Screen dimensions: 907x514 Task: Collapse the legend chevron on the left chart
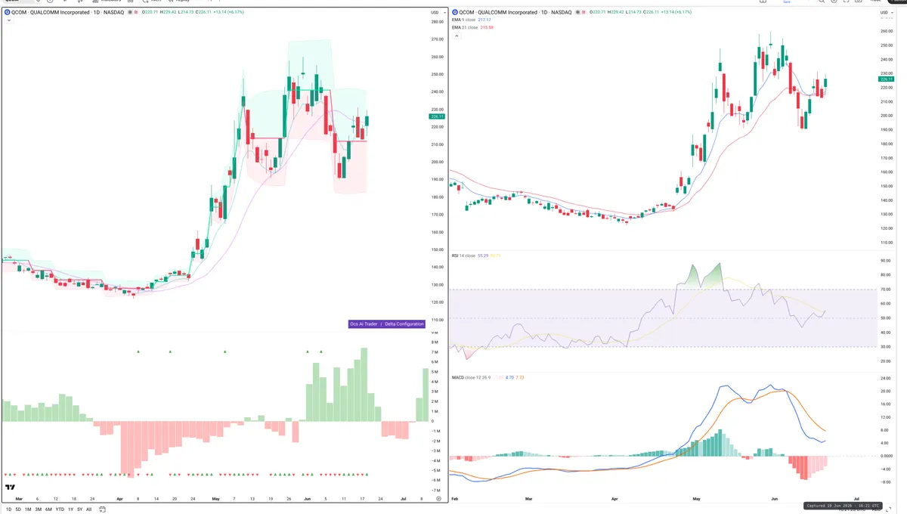pos(8,20)
